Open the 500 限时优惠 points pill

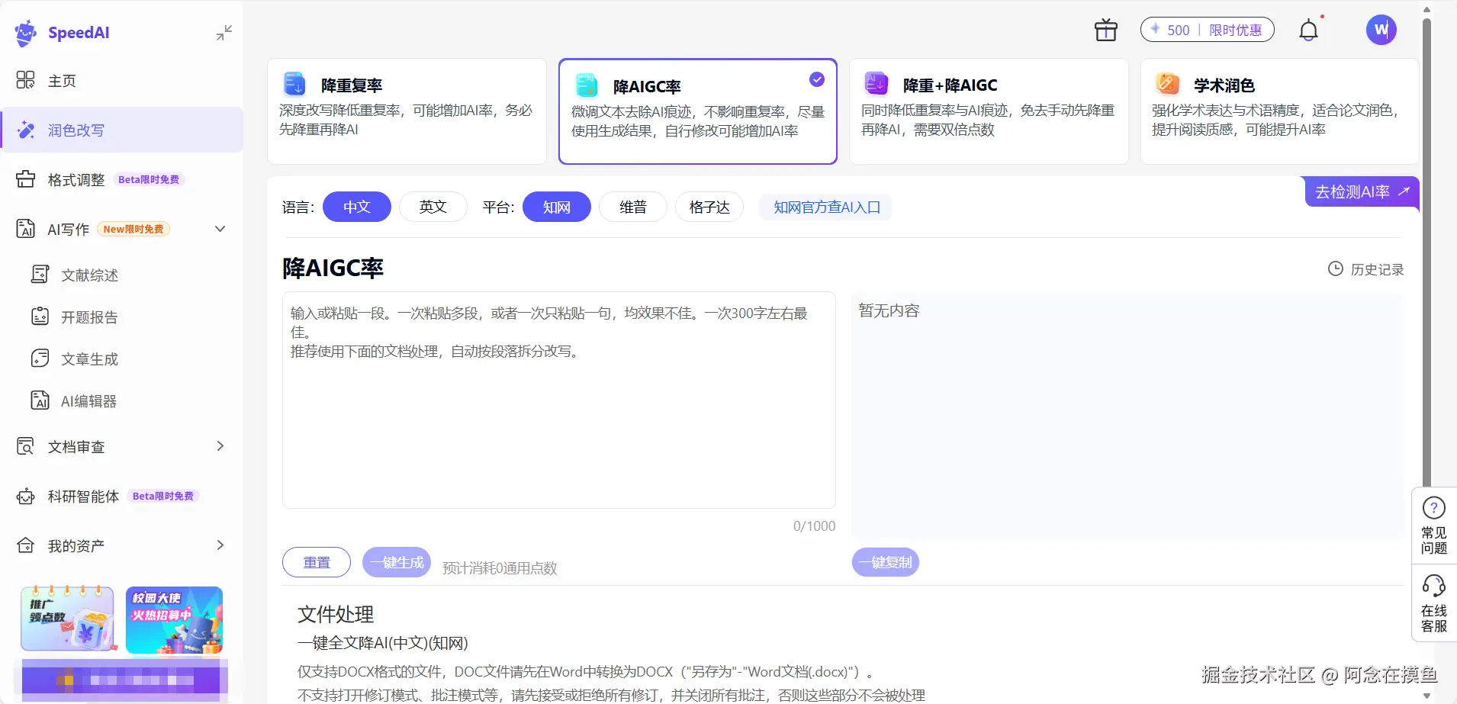(x=1207, y=30)
